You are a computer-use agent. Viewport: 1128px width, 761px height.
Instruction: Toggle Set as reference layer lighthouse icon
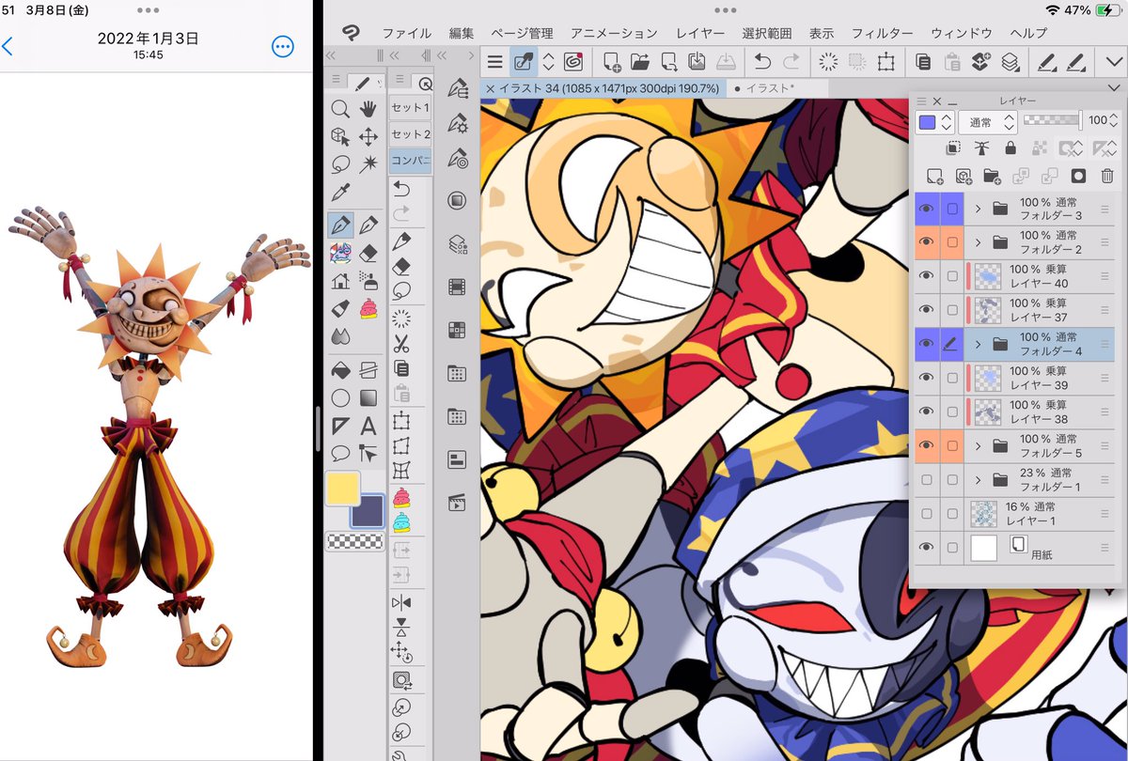point(982,148)
